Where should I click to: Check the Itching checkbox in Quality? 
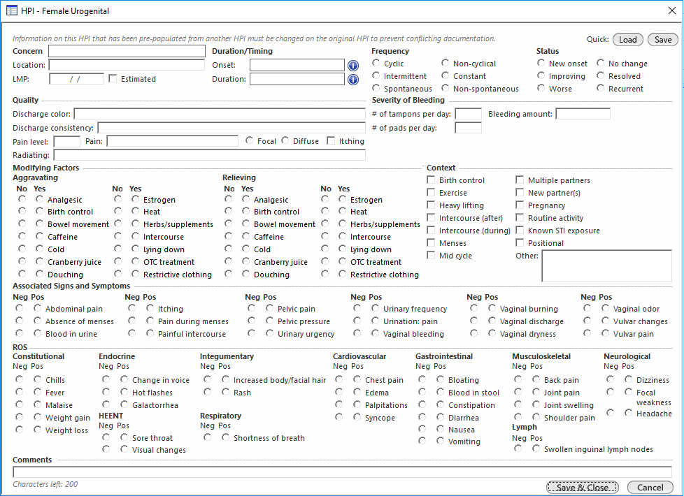[x=331, y=140]
